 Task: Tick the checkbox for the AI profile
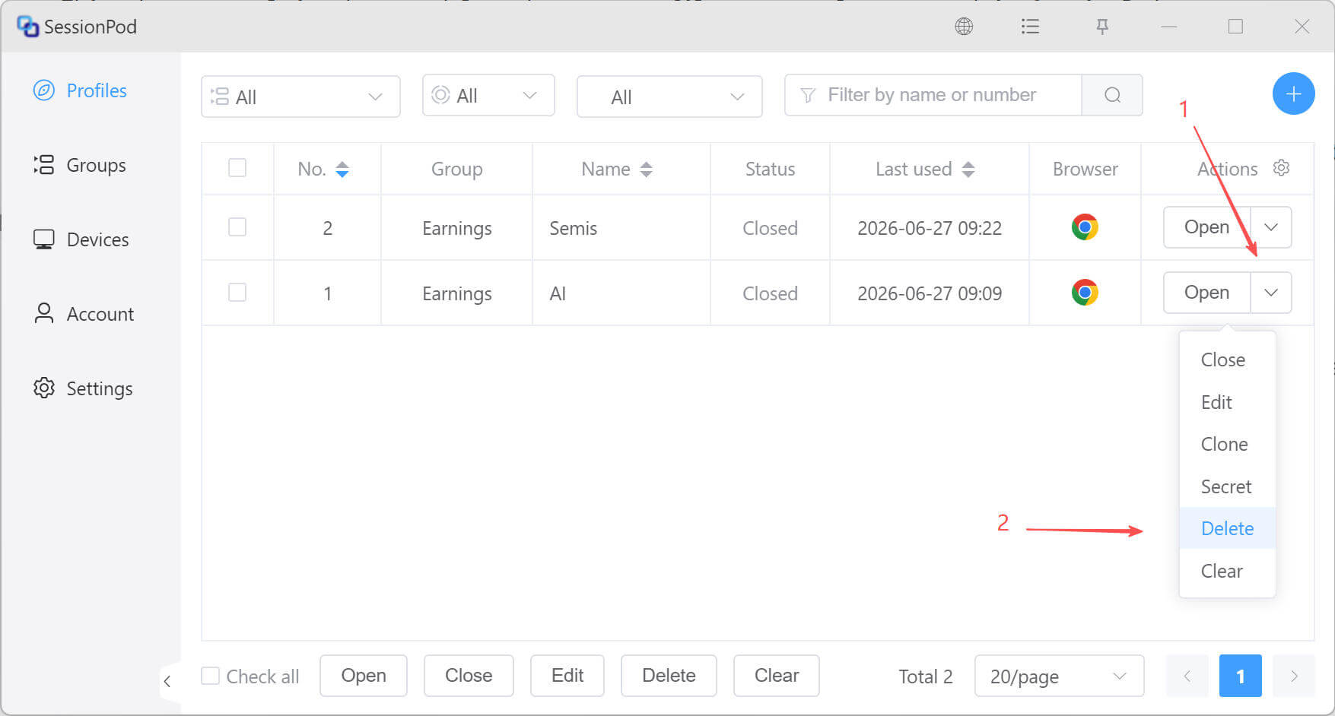[x=237, y=293]
